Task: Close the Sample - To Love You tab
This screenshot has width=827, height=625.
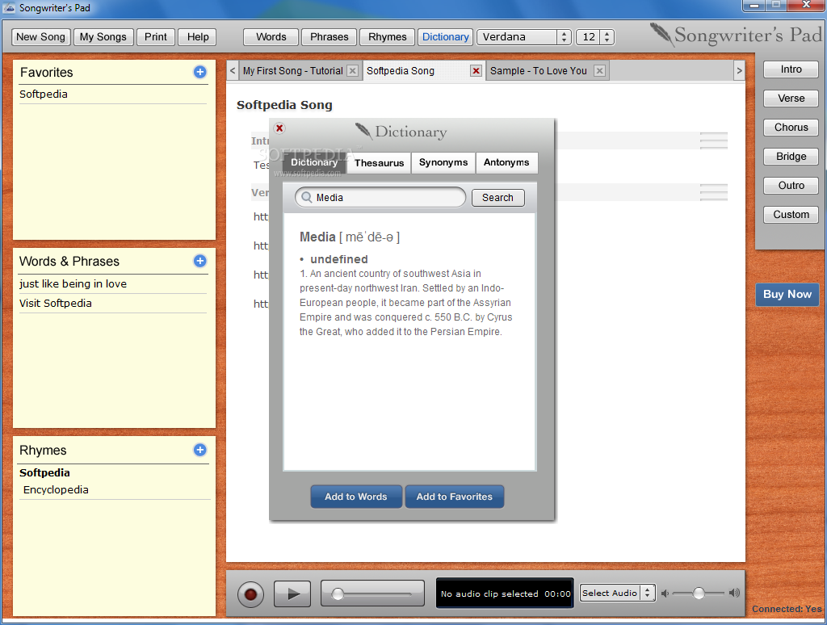Action: tap(599, 71)
